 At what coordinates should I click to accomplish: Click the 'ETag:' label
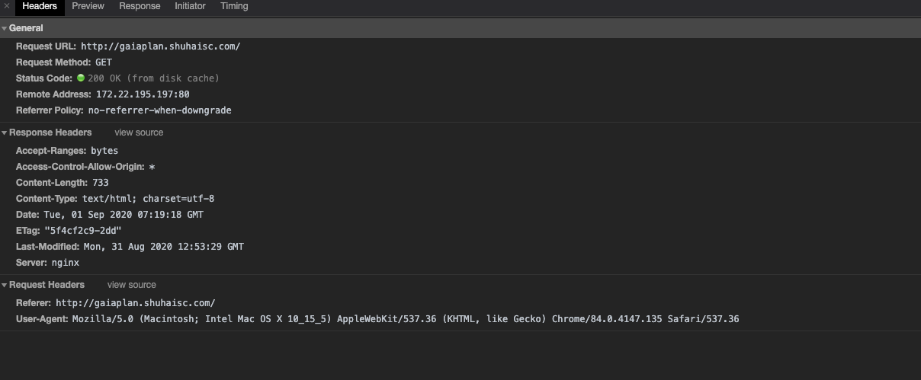[x=28, y=231]
